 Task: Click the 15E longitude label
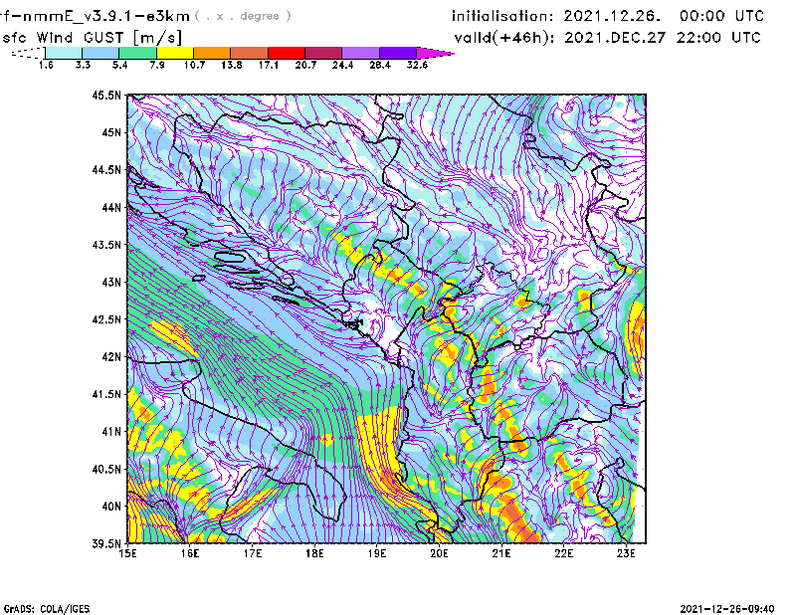tap(127, 553)
